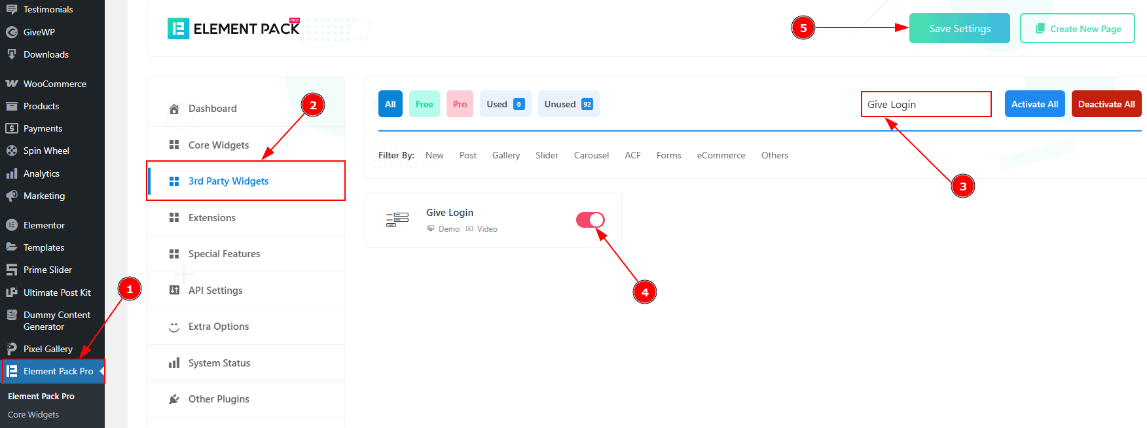Click the Dummy Content Generator icon
The height and width of the screenshot is (428, 1147).
point(12,315)
